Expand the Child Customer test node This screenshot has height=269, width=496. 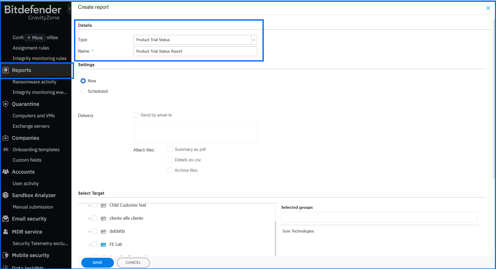coord(90,206)
